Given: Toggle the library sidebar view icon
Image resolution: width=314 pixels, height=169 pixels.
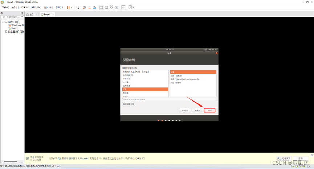Looking at the screenshot, I should [101, 7].
